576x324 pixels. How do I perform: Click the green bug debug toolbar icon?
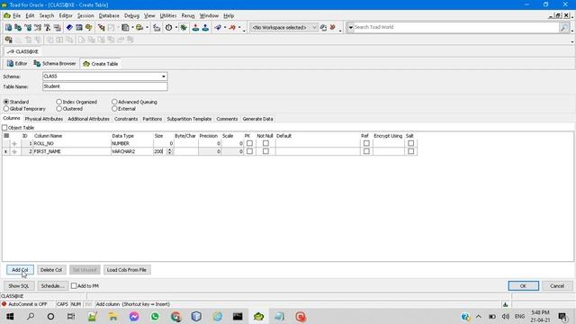pos(184,28)
